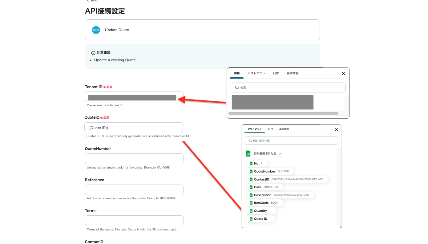428x244 pixels.
Task: Click the Xero logo icon
Action: pos(96,30)
